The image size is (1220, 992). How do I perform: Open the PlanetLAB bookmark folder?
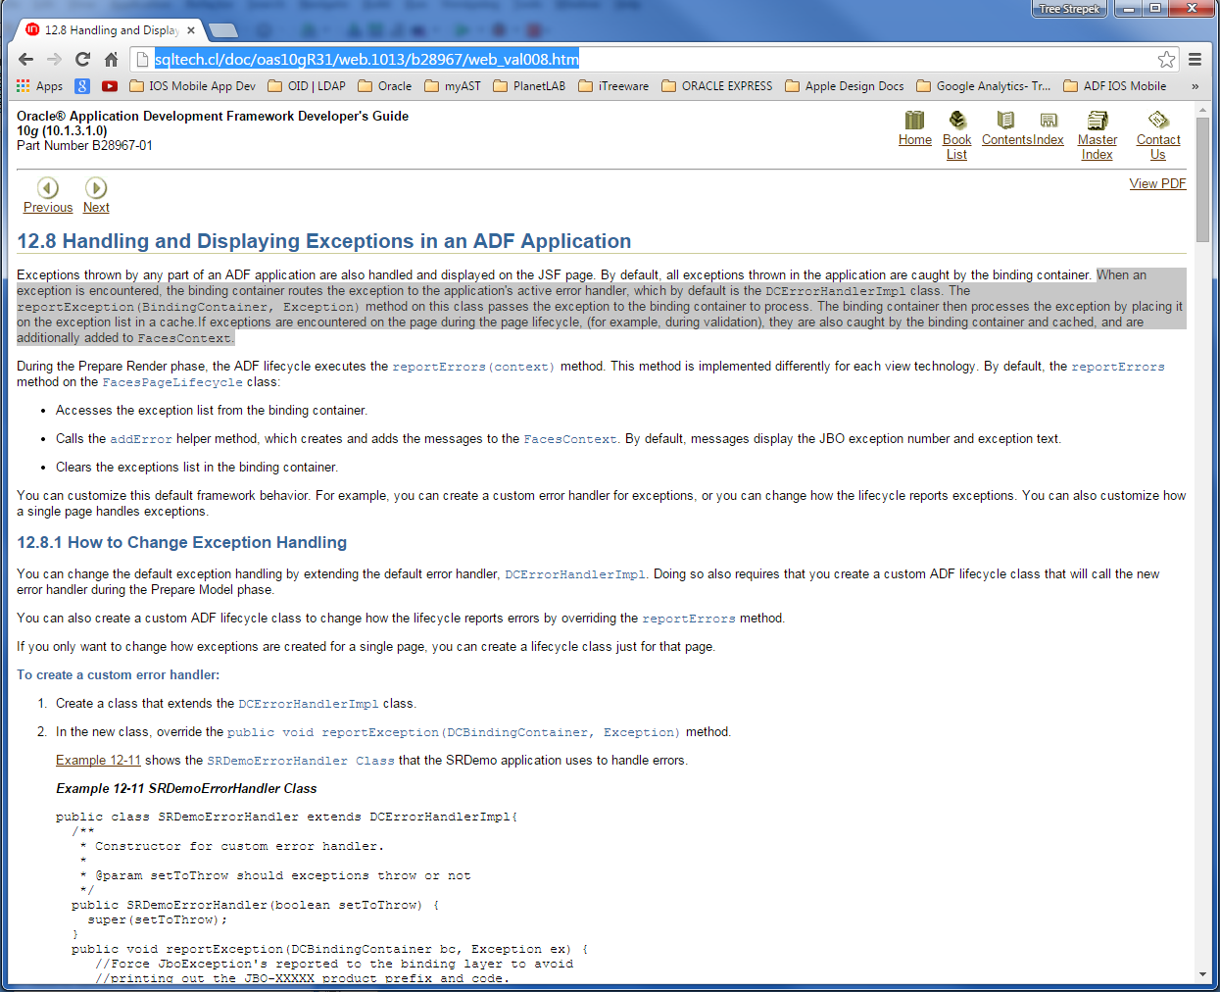click(529, 86)
